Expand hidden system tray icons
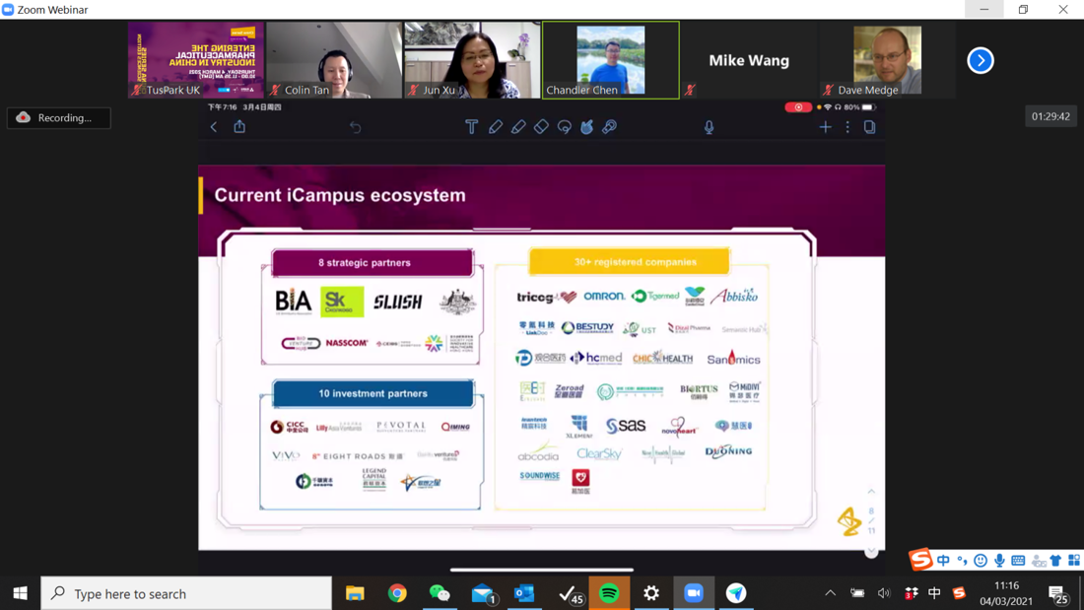Image resolution: width=1084 pixels, height=610 pixels. [x=830, y=593]
